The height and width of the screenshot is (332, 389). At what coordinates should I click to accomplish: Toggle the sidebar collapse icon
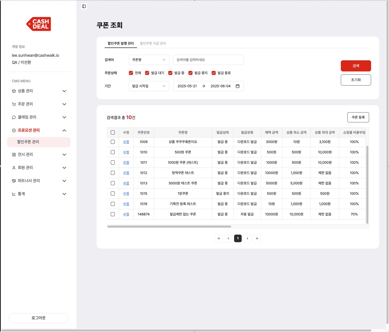(84, 6)
